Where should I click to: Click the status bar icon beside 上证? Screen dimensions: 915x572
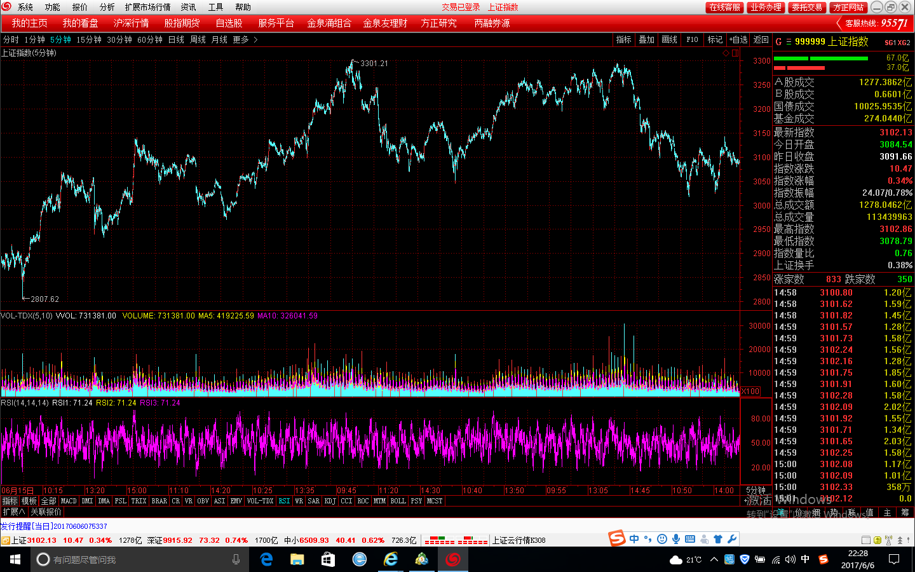click(5, 540)
